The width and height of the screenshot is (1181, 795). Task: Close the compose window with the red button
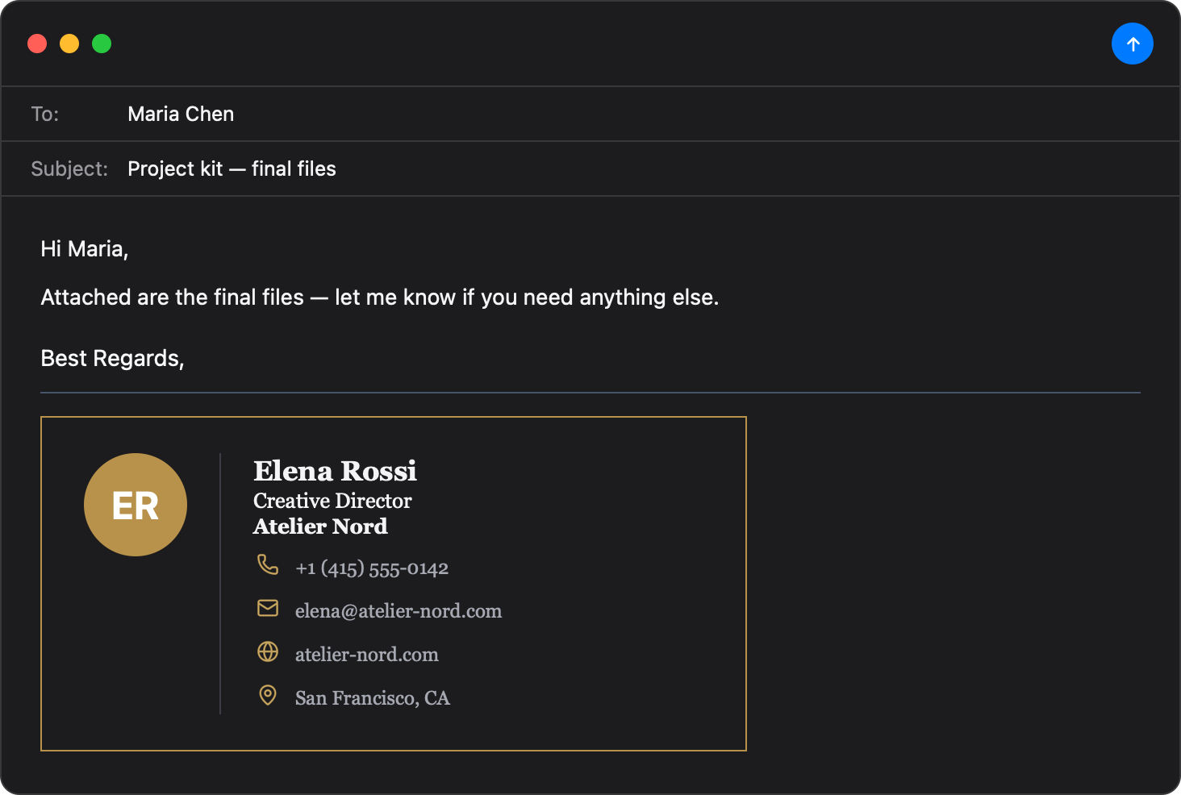(37, 44)
